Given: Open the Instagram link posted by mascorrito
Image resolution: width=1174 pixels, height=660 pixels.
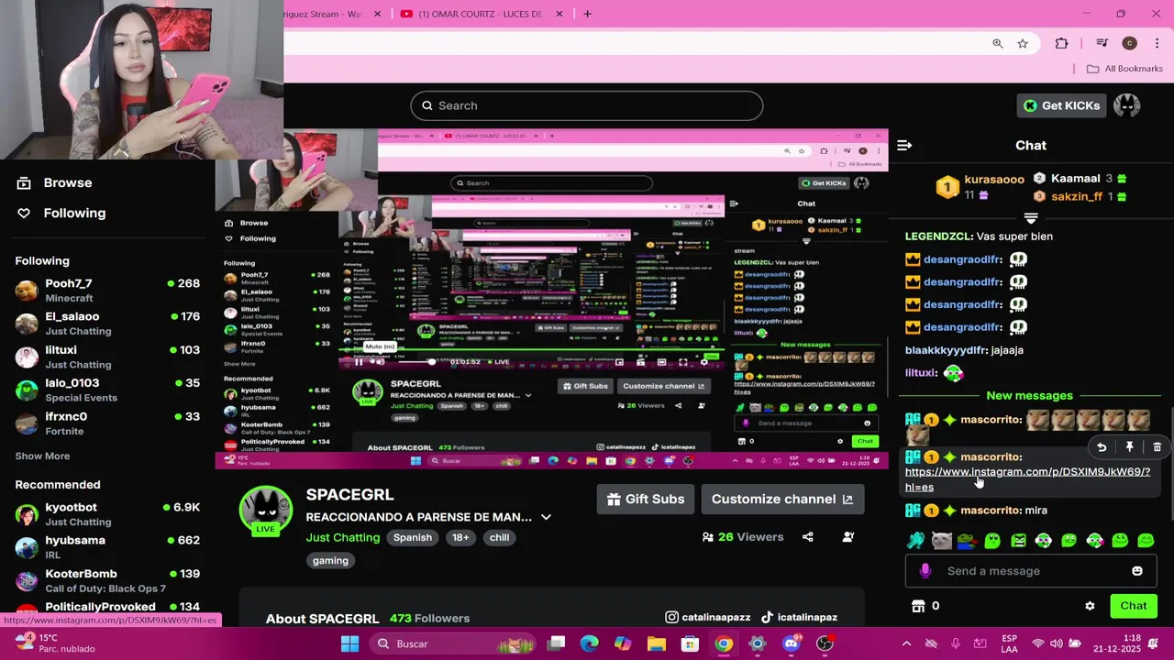Looking at the screenshot, I should (x=1027, y=478).
